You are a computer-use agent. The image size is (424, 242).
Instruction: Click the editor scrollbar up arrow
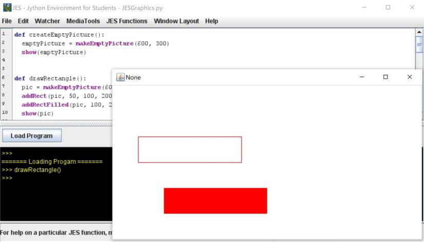click(x=419, y=32)
